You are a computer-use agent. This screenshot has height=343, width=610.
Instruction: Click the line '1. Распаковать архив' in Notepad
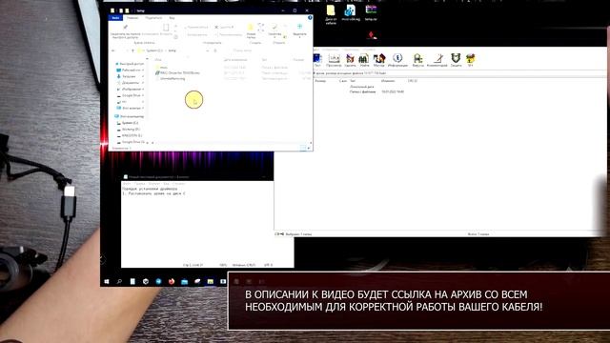(153, 192)
